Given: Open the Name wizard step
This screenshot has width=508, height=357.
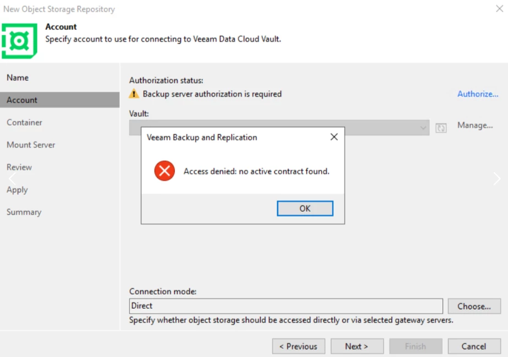Looking at the screenshot, I should point(18,78).
